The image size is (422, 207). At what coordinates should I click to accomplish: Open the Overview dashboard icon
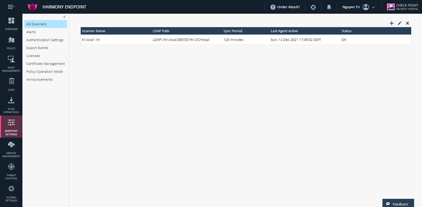[x=11, y=20]
